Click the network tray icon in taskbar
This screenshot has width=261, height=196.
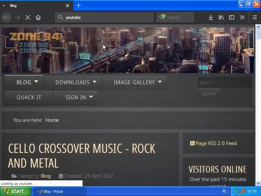[x=236, y=191]
